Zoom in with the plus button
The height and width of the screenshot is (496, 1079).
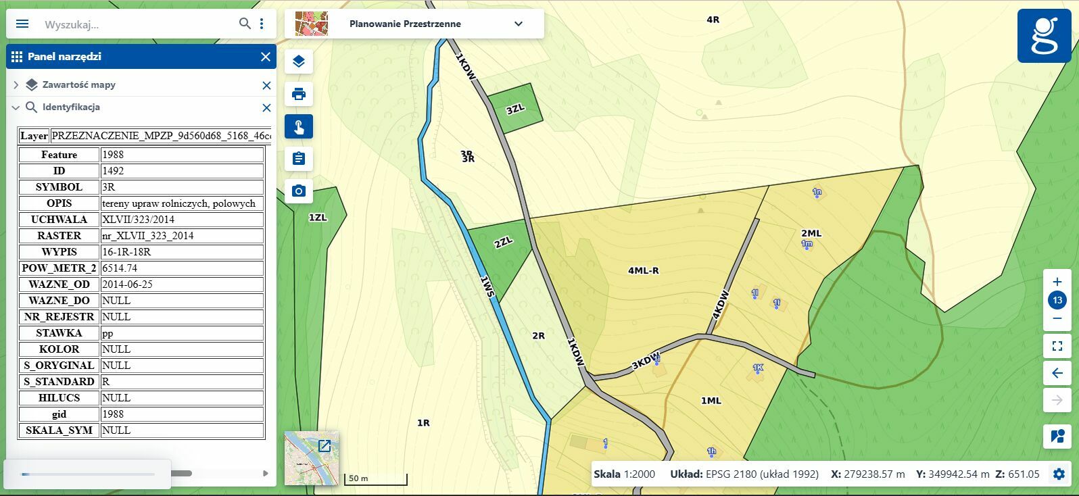tap(1057, 282)
